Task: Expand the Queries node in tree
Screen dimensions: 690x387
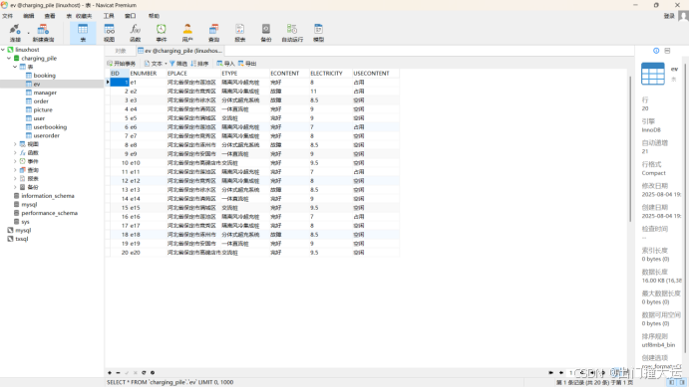Action: 15,170
